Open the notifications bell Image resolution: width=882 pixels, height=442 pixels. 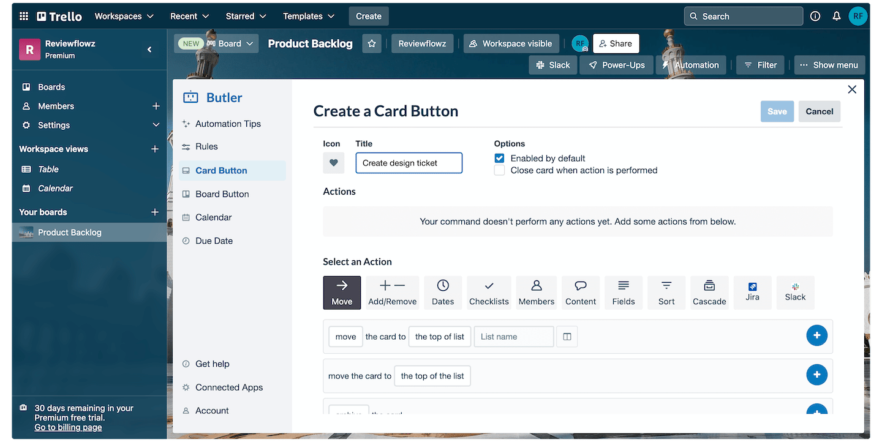(x=836, y=17)
